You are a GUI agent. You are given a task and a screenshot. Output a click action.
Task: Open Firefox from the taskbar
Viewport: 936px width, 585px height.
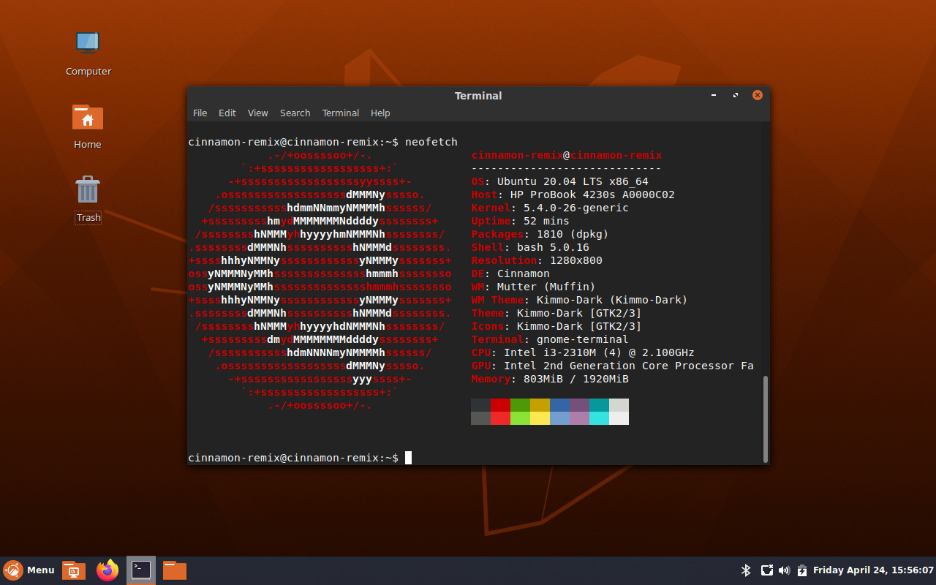pos(107,570)
